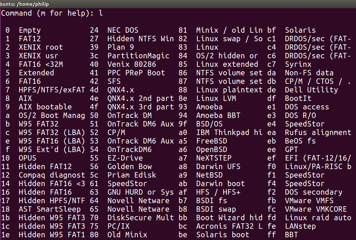This screenshot has height=240, width=356.
Task: Click 'Linux extended' entry
Action: pyautogui.click(x=227, y=64)
